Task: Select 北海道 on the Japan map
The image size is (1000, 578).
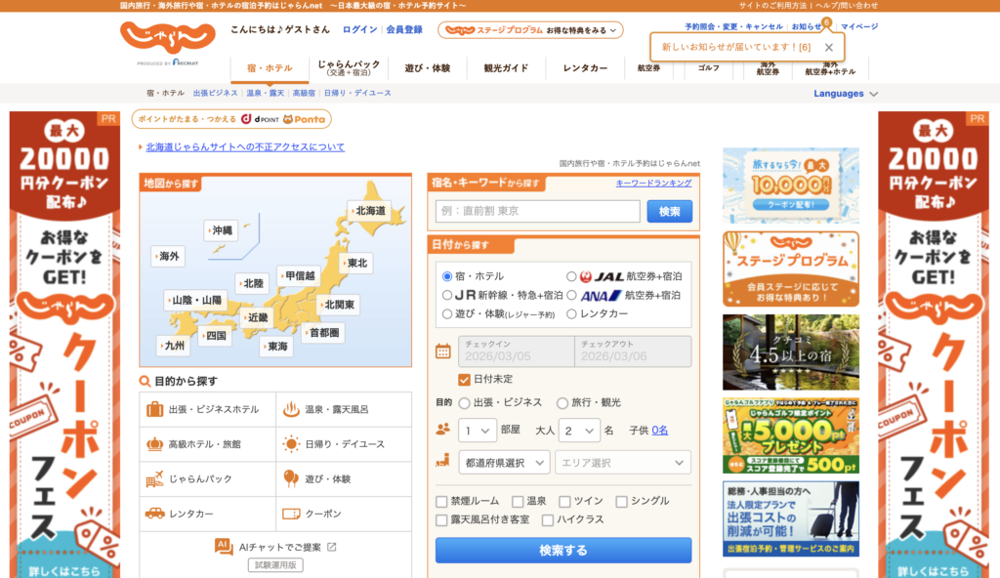Action: [370, 210]
